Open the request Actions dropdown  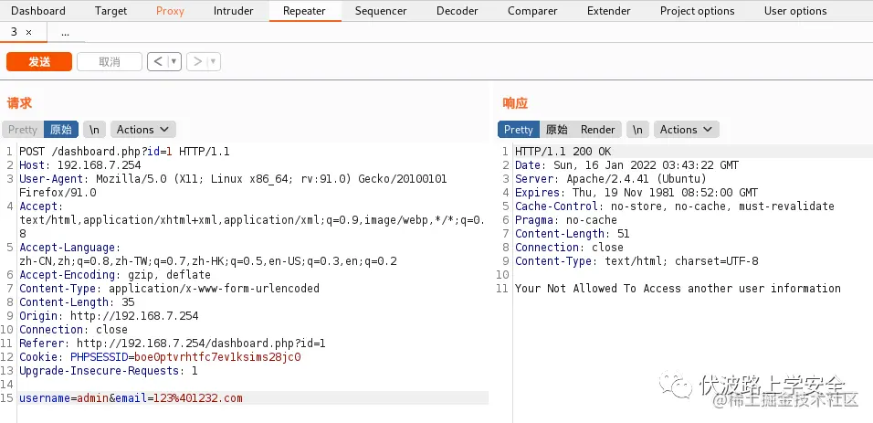(x=143, y=130)
